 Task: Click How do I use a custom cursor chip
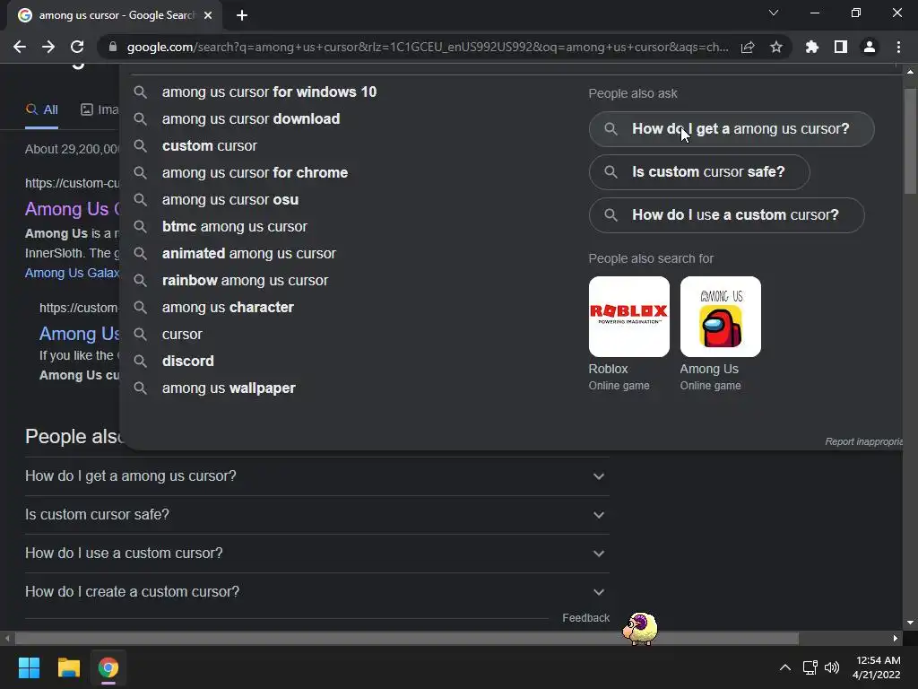(x=726, y=215)
